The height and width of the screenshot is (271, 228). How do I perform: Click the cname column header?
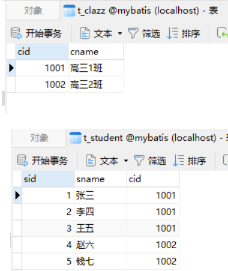tap(96, 52)
